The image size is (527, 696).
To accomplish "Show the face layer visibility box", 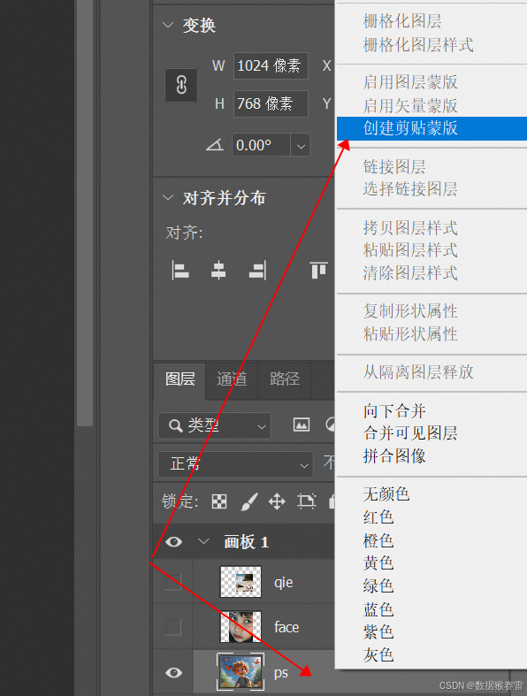I will [x=173, y=627].
